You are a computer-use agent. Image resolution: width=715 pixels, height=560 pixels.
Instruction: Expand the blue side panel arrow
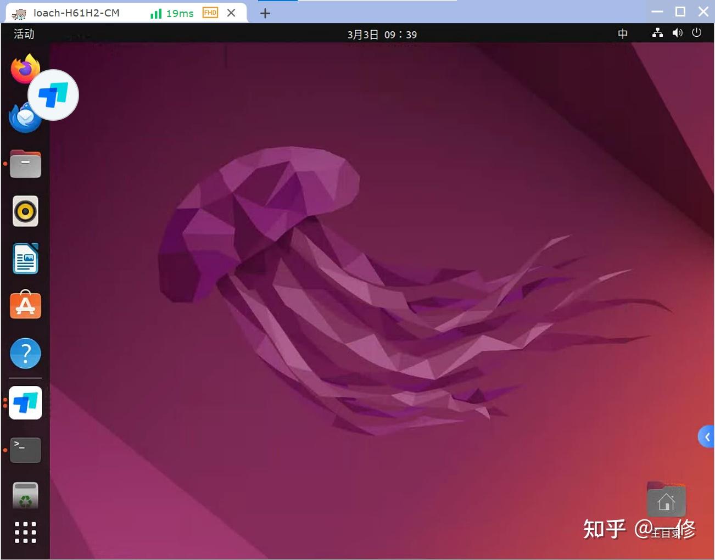click(x=706, y=437)
